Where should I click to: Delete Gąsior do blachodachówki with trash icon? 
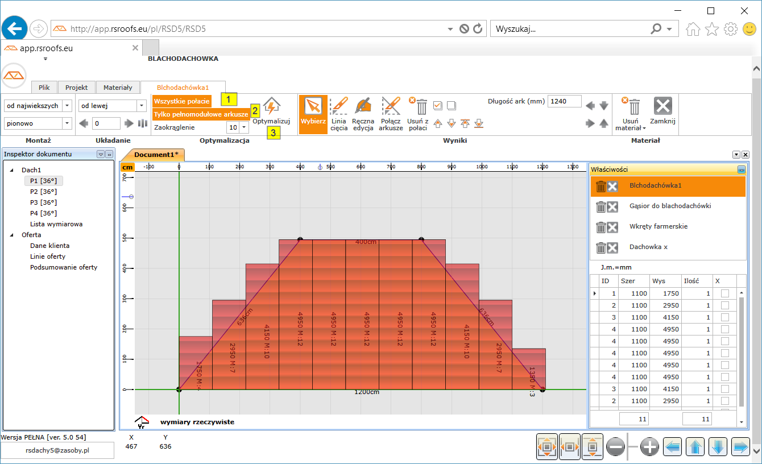click(x=601, y=206)
